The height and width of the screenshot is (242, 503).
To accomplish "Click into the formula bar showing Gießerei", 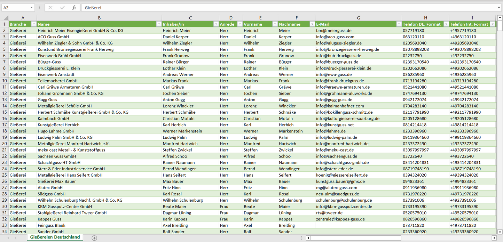I will (278, 8).
